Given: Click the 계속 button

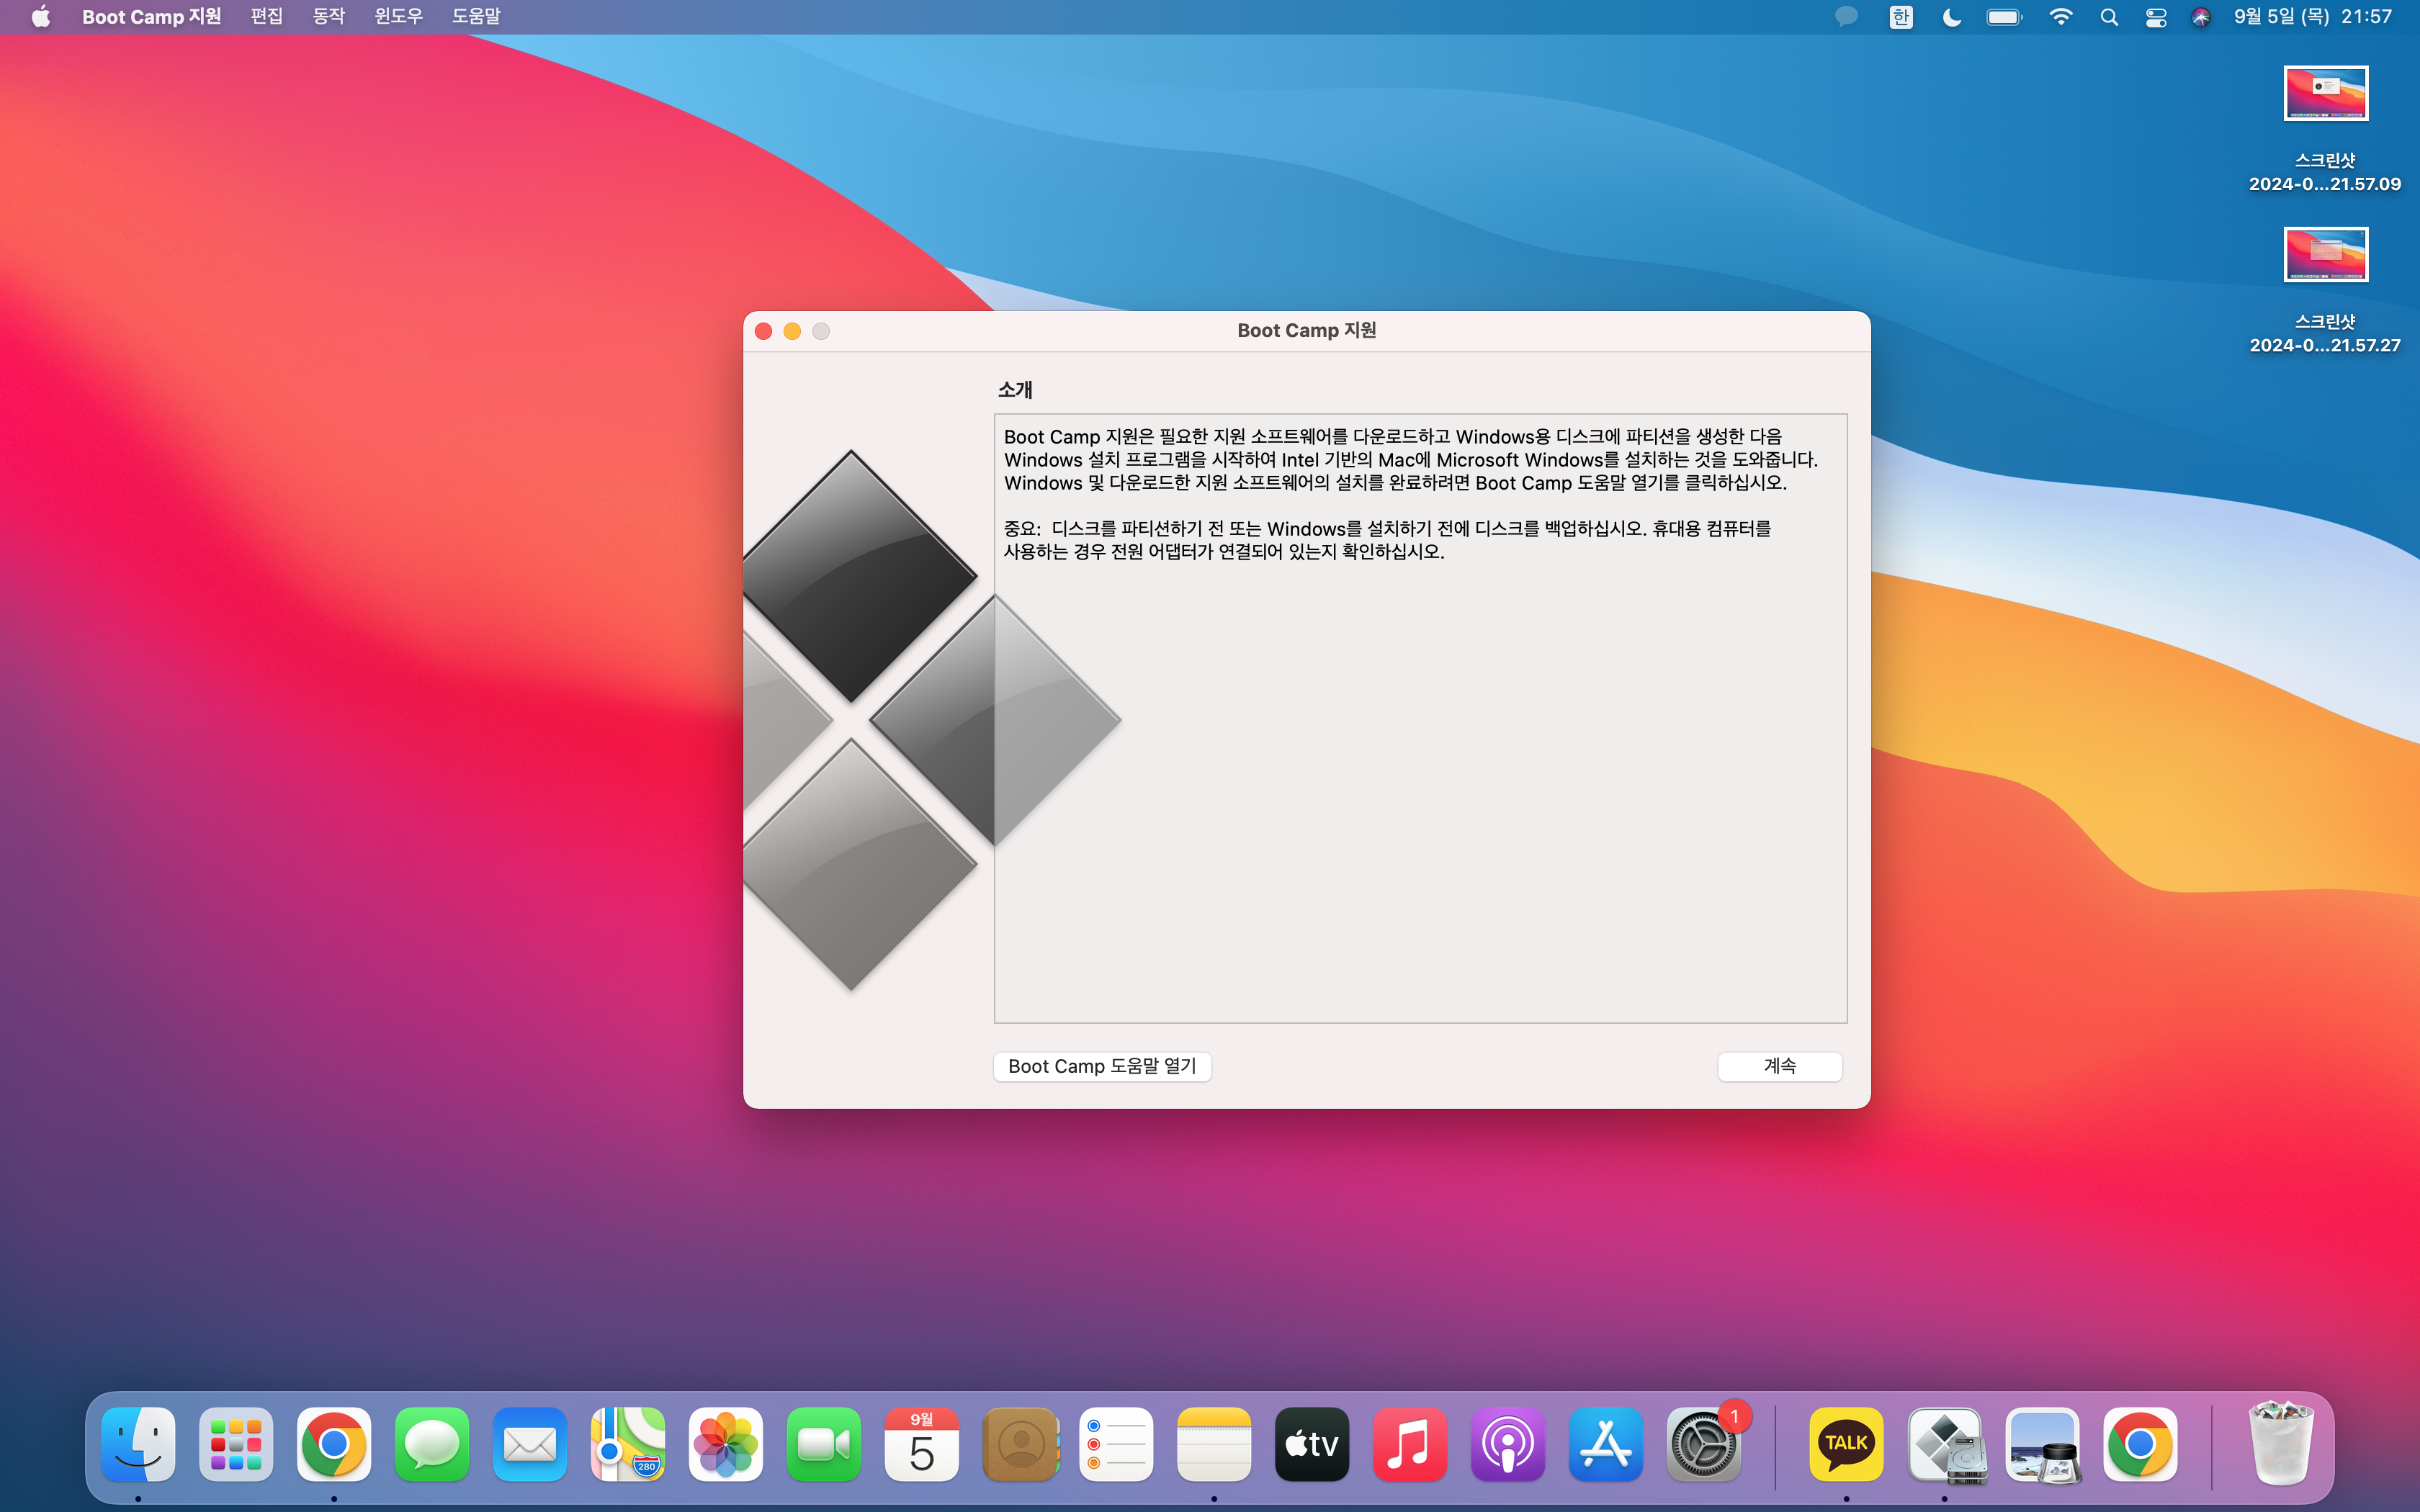Looking at the screenshot, I should pos(1780,1066).
